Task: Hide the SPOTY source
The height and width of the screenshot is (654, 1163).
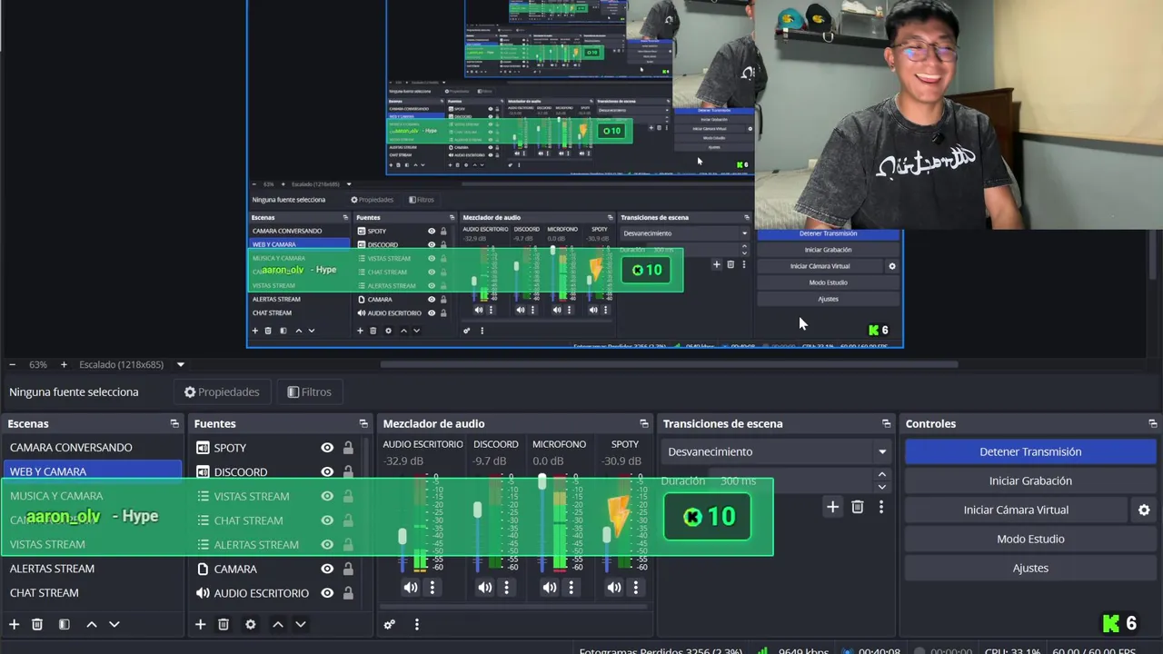Action: pyautogui.click(x=327, y=447)
